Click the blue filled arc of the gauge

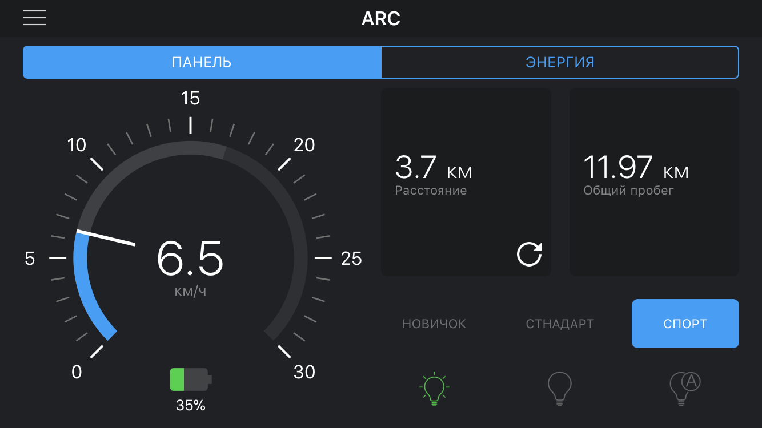86,291
